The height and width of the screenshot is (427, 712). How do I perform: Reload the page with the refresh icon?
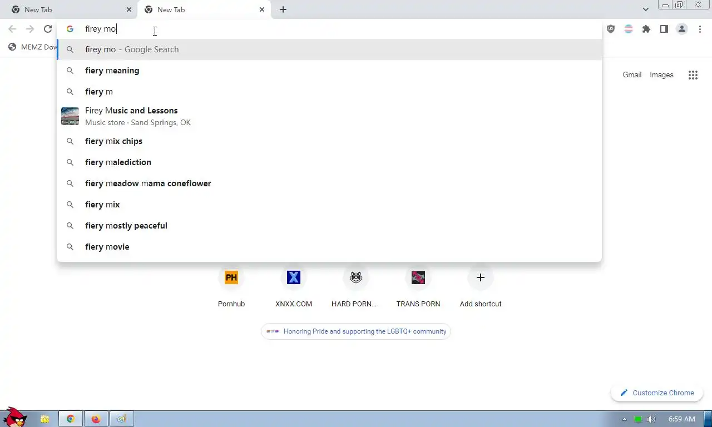coord(48,29)
